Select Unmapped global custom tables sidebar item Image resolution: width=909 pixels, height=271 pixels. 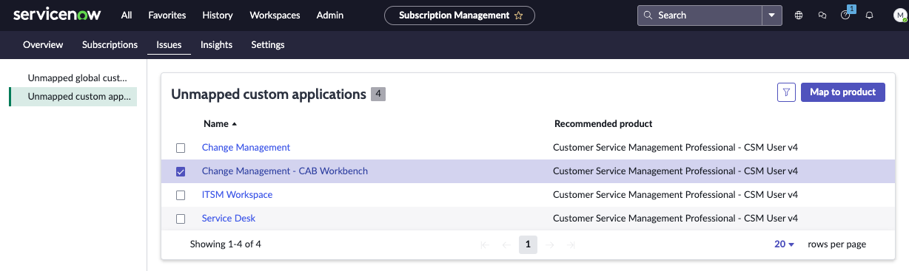click(78, 78)
